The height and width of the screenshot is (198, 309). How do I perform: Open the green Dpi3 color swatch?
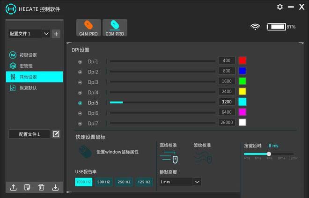click(x=243, y=81)
